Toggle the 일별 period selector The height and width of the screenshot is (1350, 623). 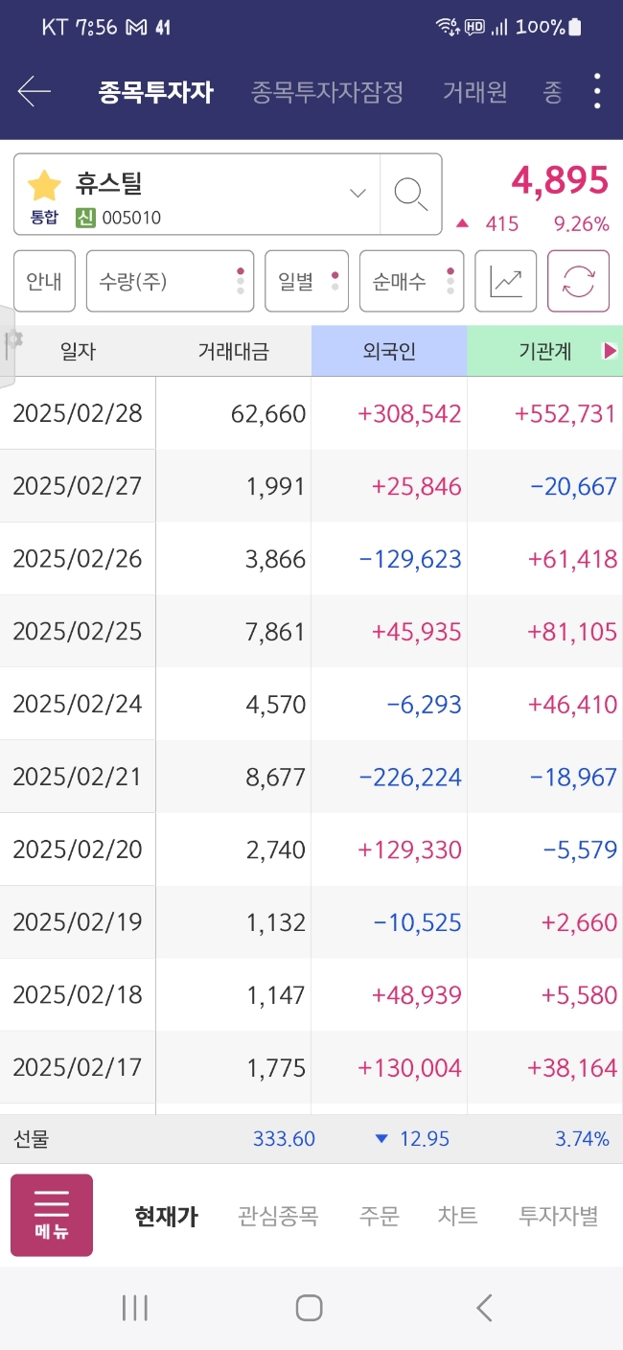[307, 281]
